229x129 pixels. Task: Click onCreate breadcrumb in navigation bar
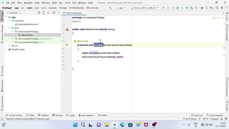click(x=92, y=8)
